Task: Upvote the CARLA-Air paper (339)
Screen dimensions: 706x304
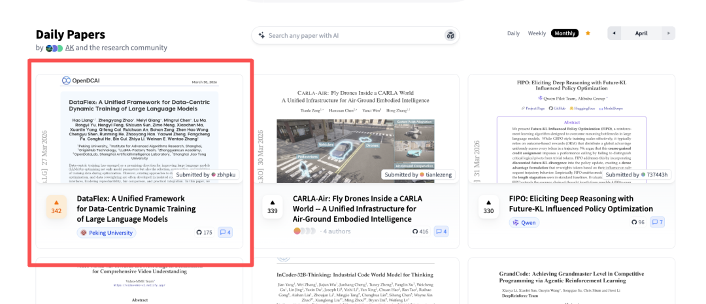Action: point(273,207)
